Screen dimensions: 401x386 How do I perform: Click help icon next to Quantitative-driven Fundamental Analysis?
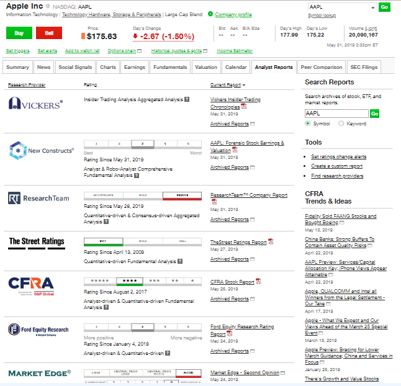click(x=179, y=261)
